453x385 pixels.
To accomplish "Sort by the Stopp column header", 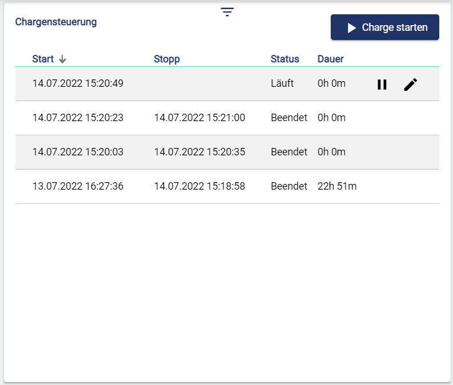I will click(167, 59).
